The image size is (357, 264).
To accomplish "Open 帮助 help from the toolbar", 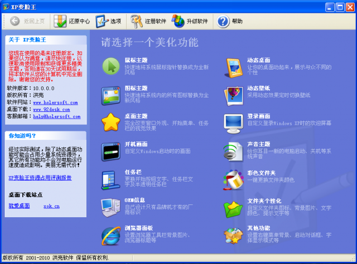I will tap(230, 22).
